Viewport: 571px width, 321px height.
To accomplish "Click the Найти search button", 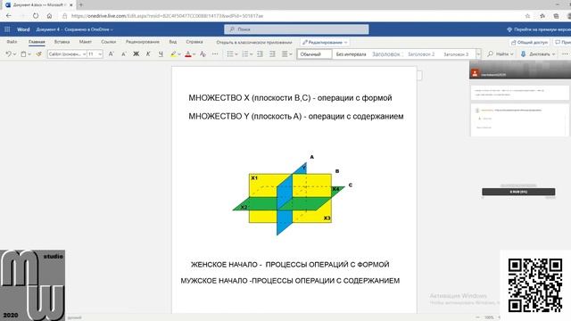I will (x=501, y=53).
